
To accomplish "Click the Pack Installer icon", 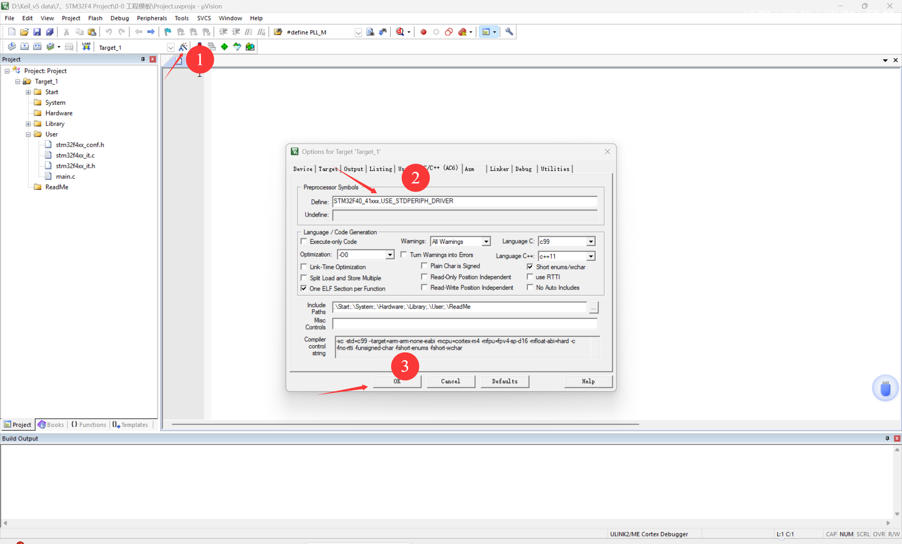I will tap(250, 47).
